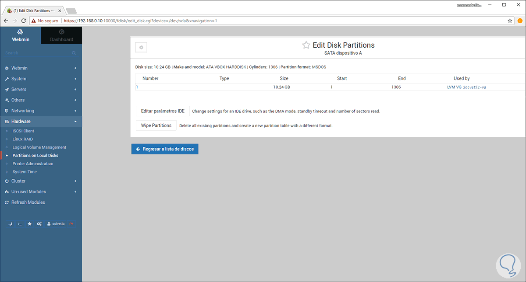
Task: Expand the Un-used Modules section
Action: [41, 191]
